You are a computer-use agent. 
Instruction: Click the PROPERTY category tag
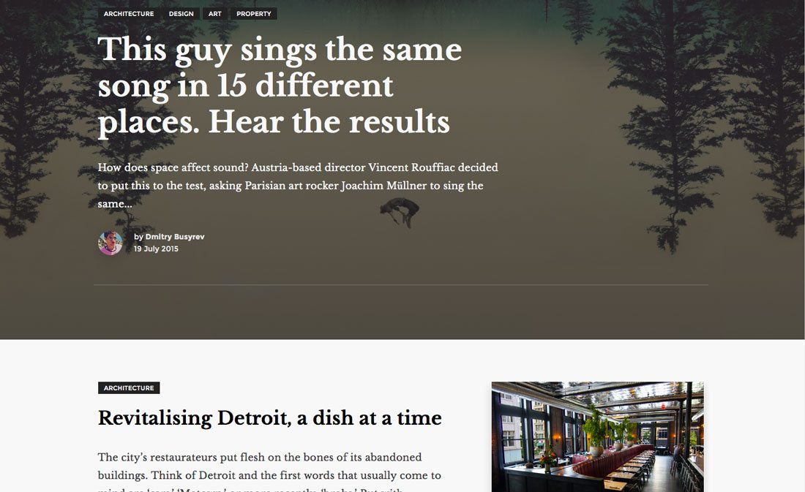click(254, 14)
